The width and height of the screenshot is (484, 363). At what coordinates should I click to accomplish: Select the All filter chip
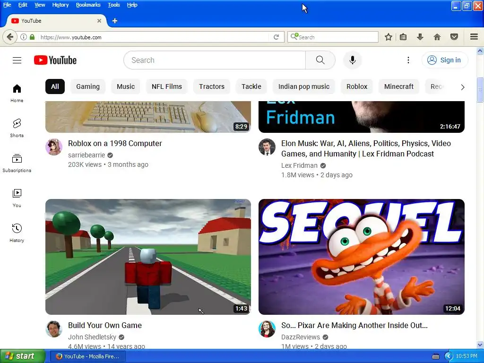(x=55, y=86)
